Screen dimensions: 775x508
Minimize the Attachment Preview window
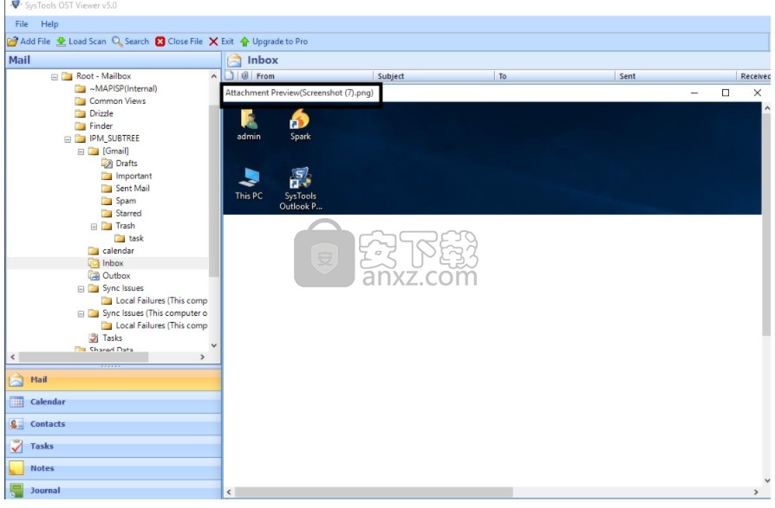click(x=694, y=93)
